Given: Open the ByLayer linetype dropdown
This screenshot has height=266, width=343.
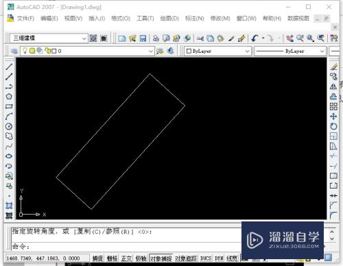Looking at the screenshot, I should tap(322, 51).
